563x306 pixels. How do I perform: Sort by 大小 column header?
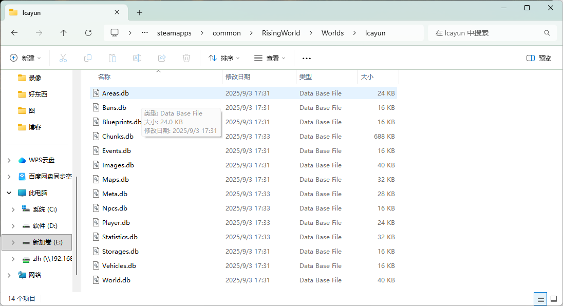pyautogui.click(x=378, y=77)
